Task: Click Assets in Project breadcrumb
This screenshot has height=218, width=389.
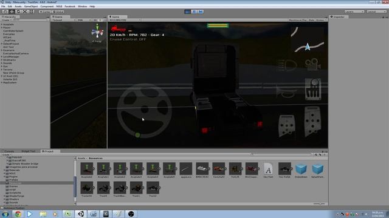Action: click(x=81, y=158)
